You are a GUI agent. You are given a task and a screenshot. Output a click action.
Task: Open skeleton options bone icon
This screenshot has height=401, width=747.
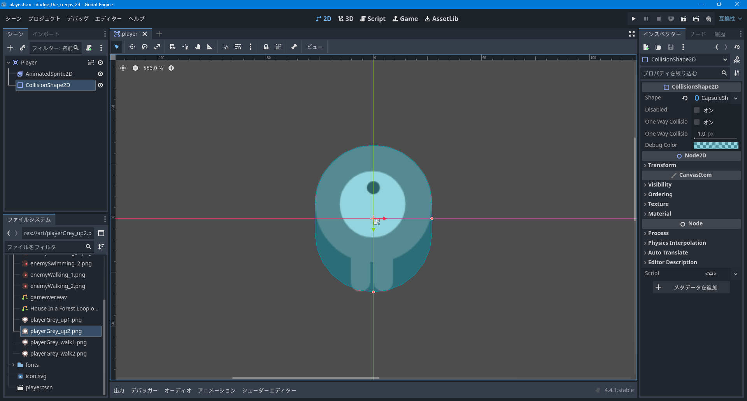pyautogui.click(x=294, y=47)
